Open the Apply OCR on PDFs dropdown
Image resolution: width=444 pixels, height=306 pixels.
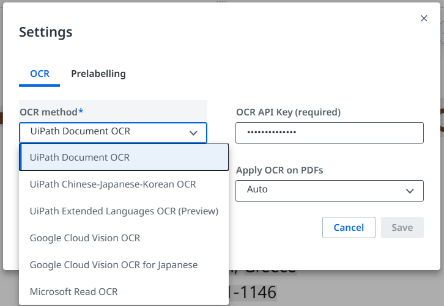point(330,191)
